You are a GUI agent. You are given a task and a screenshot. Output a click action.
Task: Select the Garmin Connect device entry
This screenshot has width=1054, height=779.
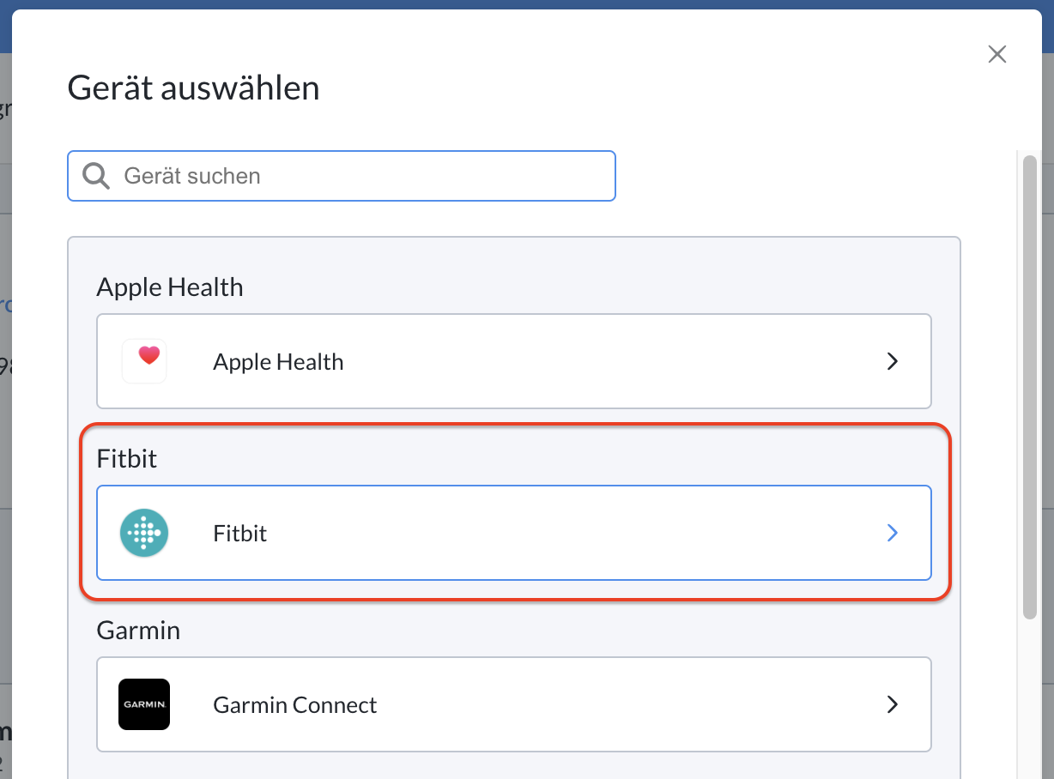click(x=514, y=704)
